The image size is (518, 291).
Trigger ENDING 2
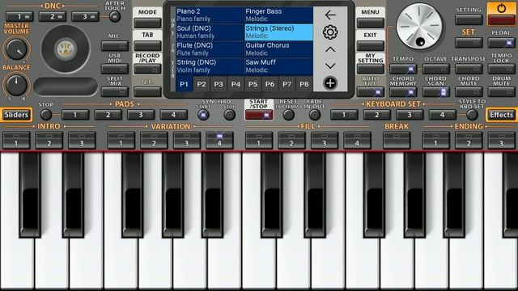pos(469,140)
